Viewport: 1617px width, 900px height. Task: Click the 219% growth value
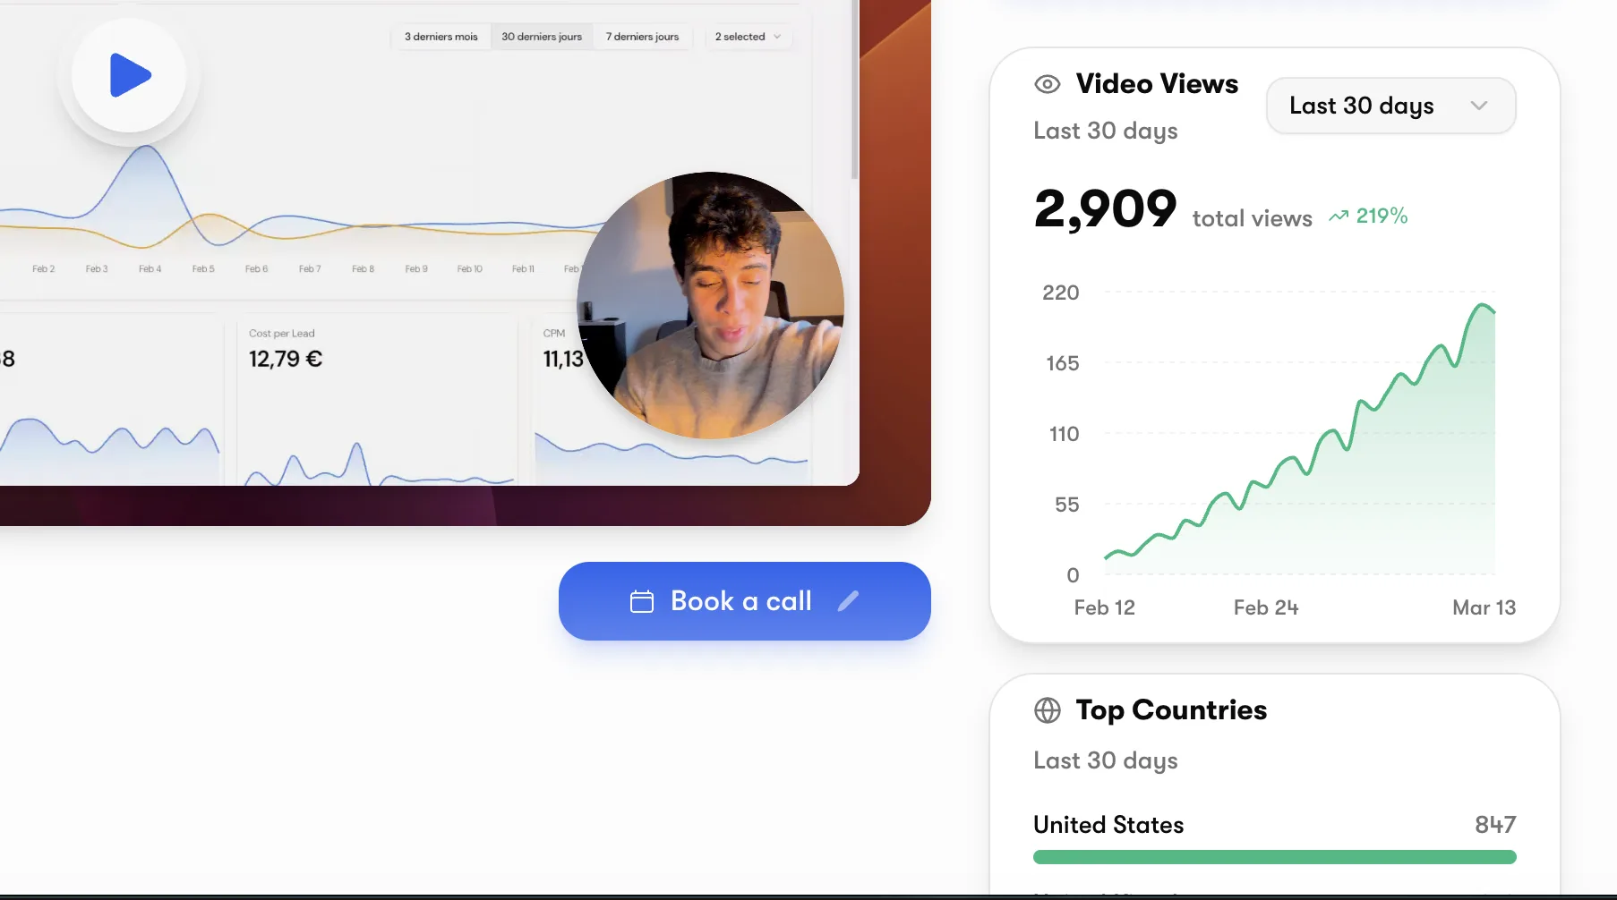1382,216
